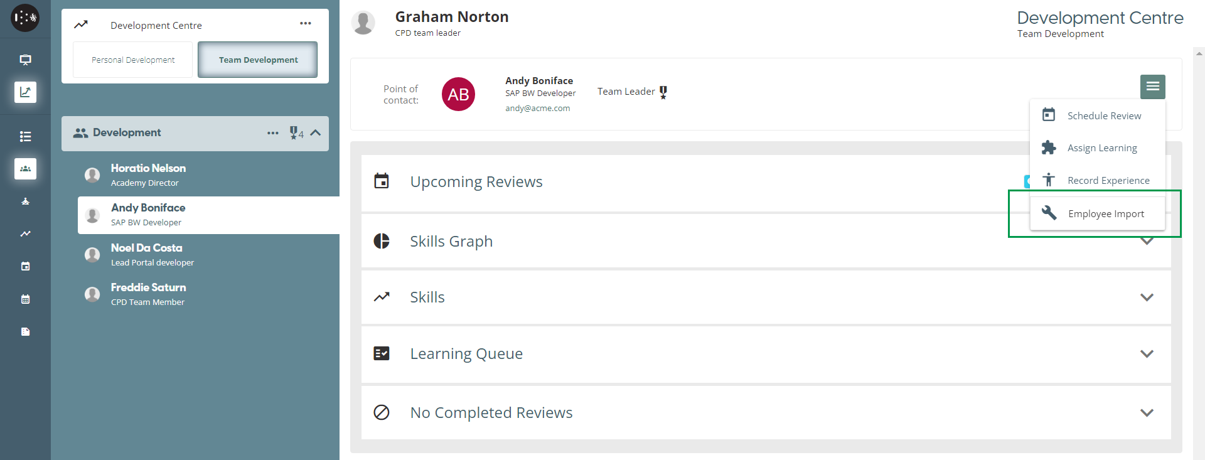
Task: Select Employee Import menu option
Action: coord(1105,213)
